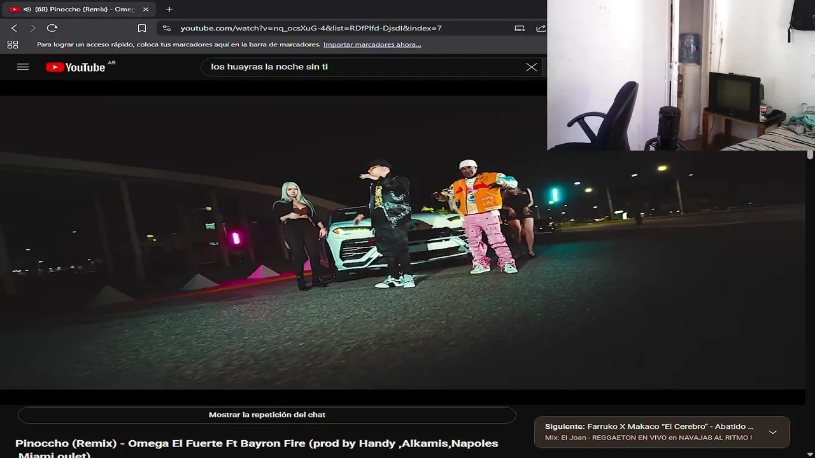Click 'Importar marcadores ahora...' link

point(372,45)
